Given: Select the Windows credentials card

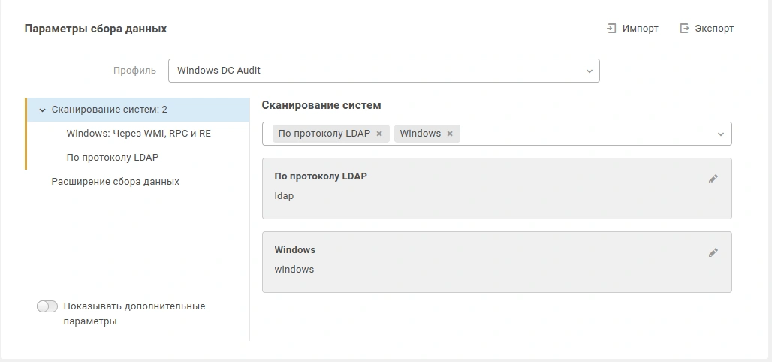Looking at the screenshot, I should click(497, 262).
